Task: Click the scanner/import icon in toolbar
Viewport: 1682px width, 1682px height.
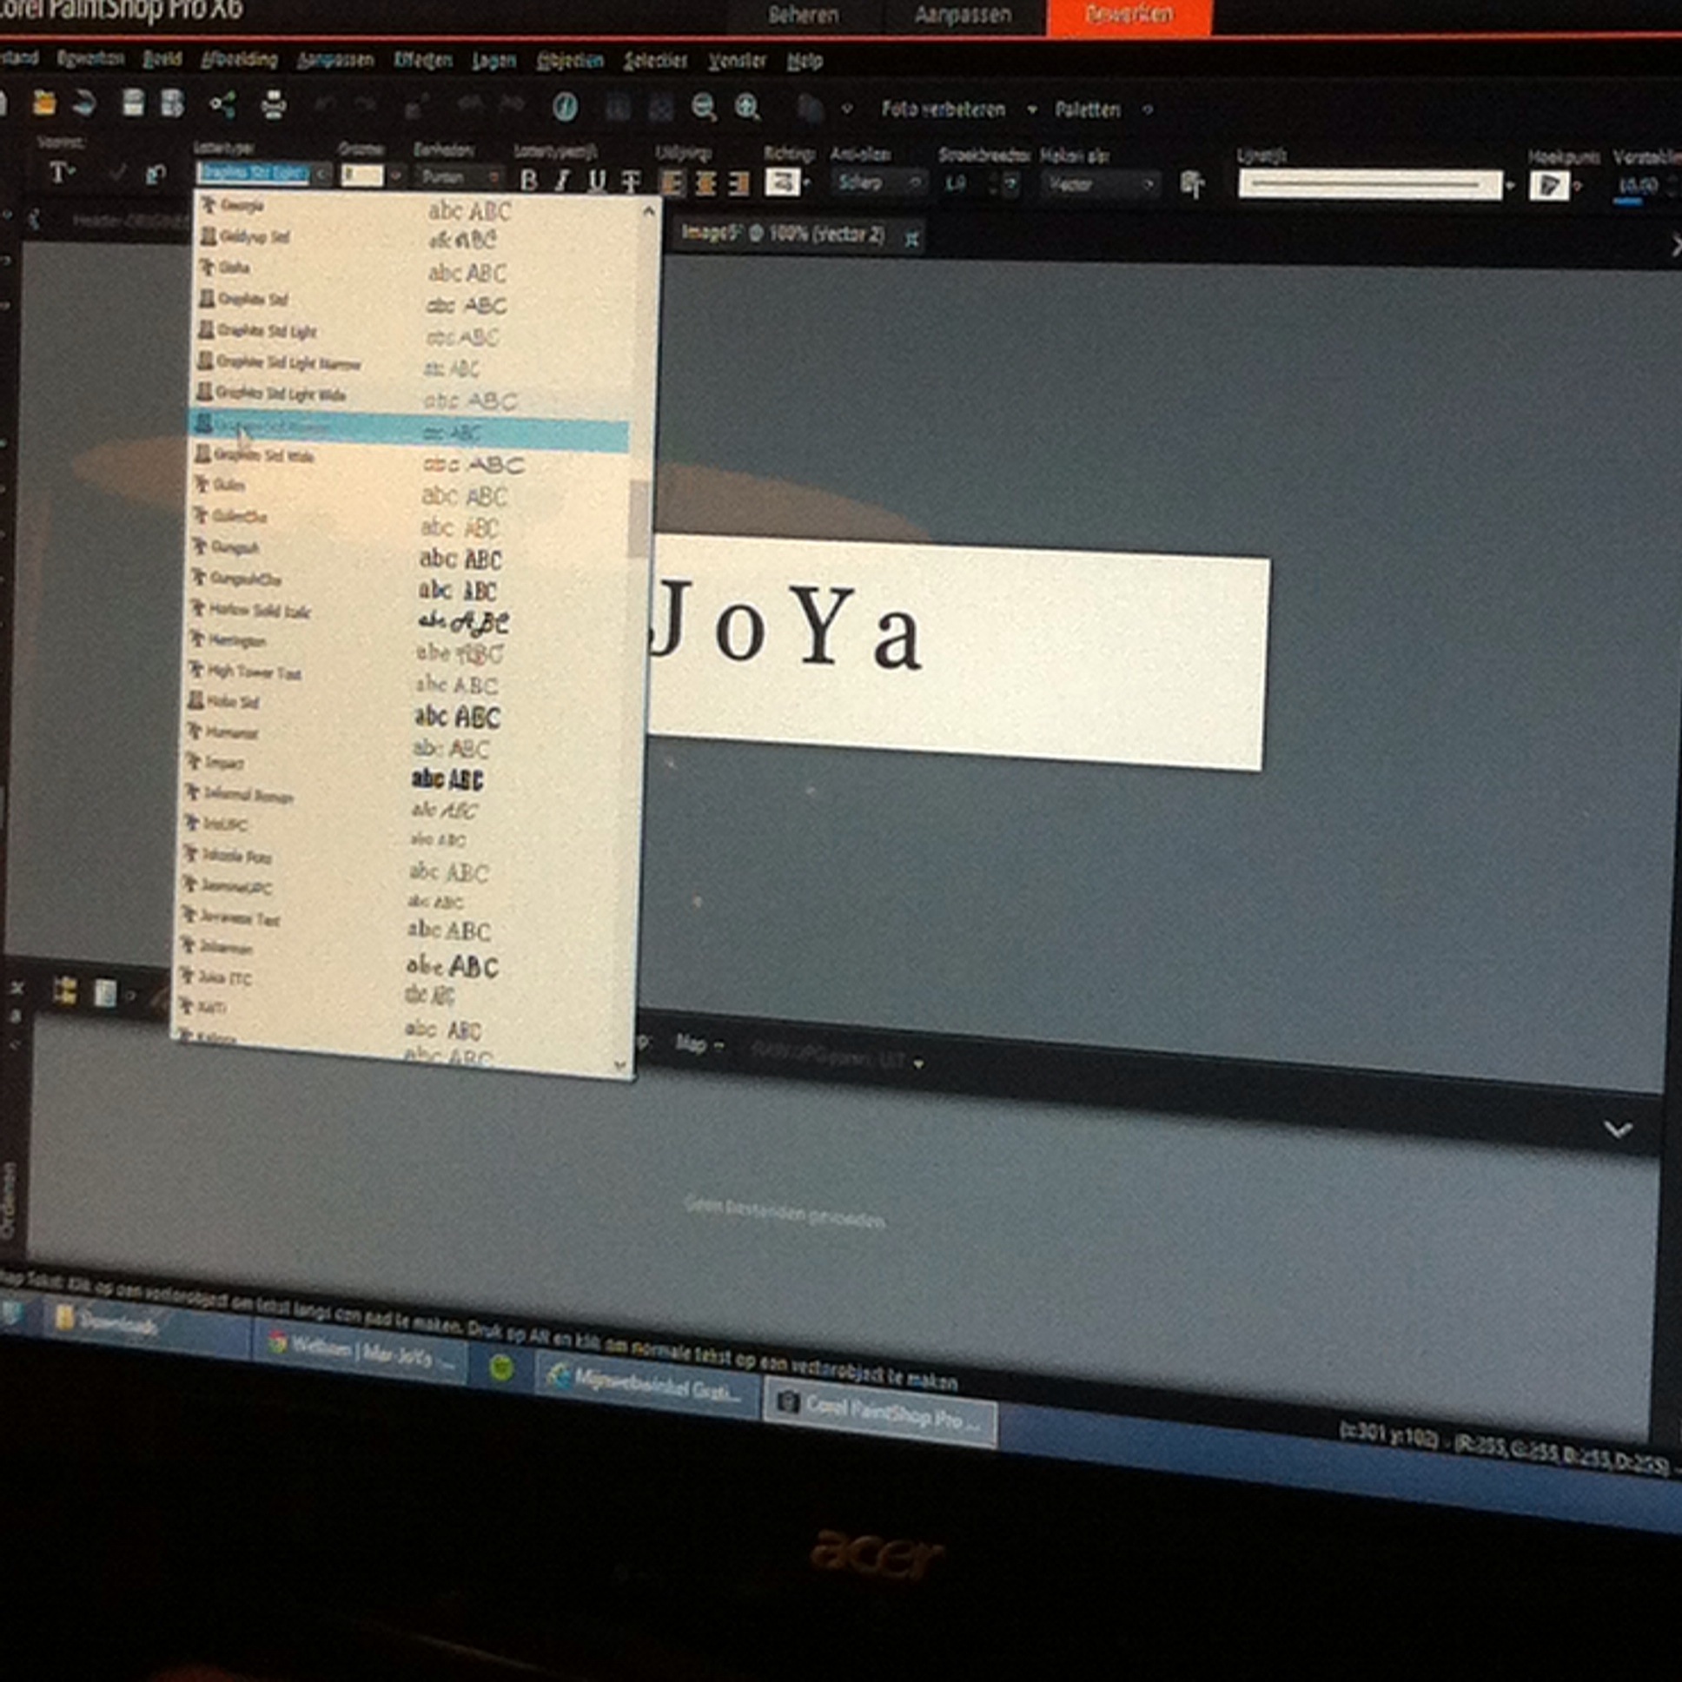Action: 84,103
